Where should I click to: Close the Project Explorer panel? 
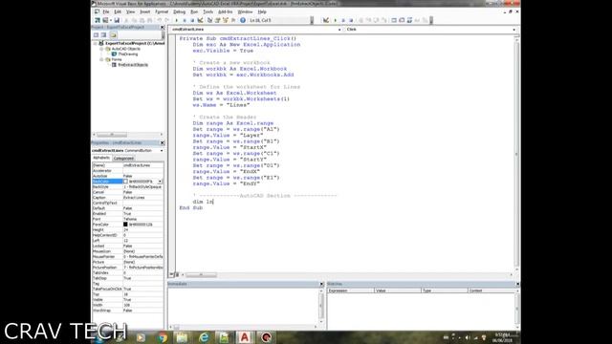163,28
